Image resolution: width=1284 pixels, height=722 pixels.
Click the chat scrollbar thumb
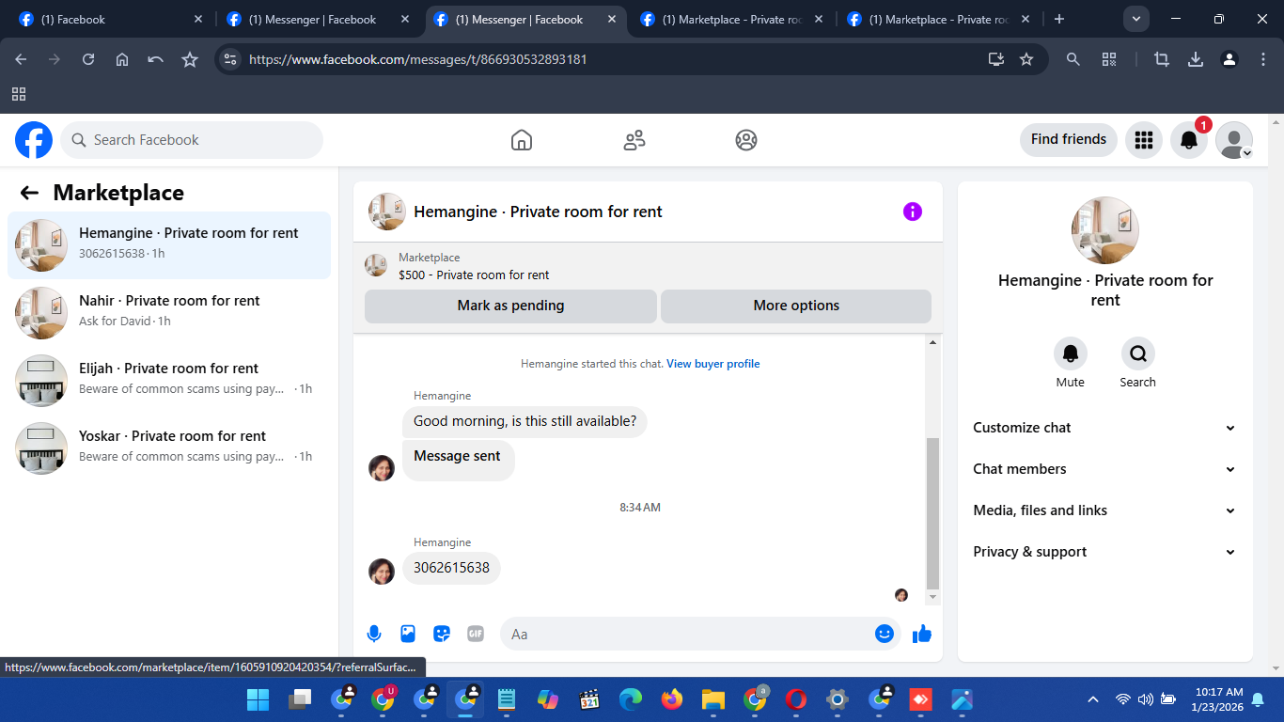click(x=932, y=512)
